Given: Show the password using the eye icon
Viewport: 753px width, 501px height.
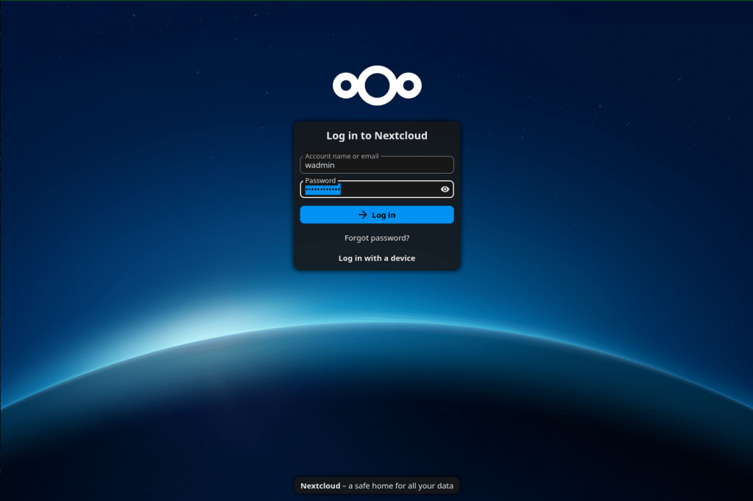Looking at the screenshot, I should tap(445, 189).
